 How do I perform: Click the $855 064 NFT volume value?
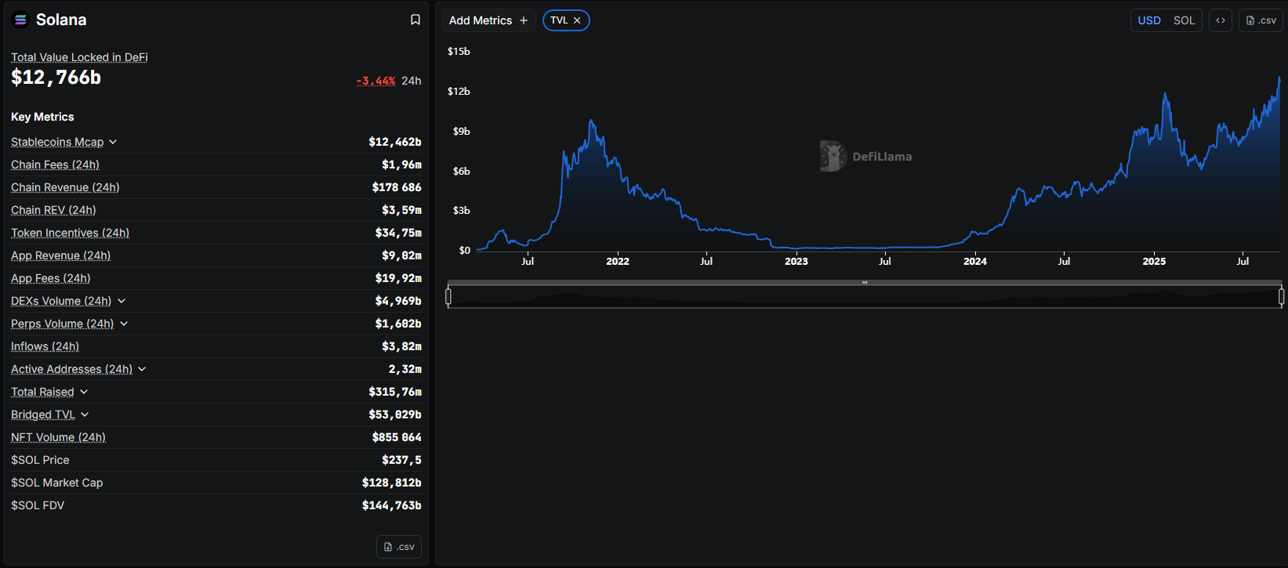(397, 437)
